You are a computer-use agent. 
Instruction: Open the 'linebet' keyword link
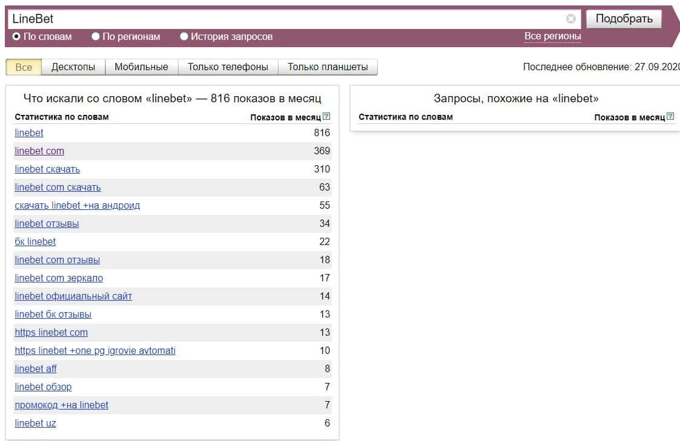[29, 133]
